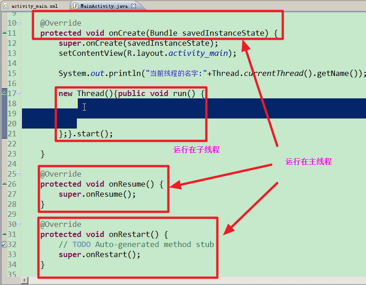Close the MainActivity.java editor tab
Screen dimensions: 366x285
[x=134, y=6]
